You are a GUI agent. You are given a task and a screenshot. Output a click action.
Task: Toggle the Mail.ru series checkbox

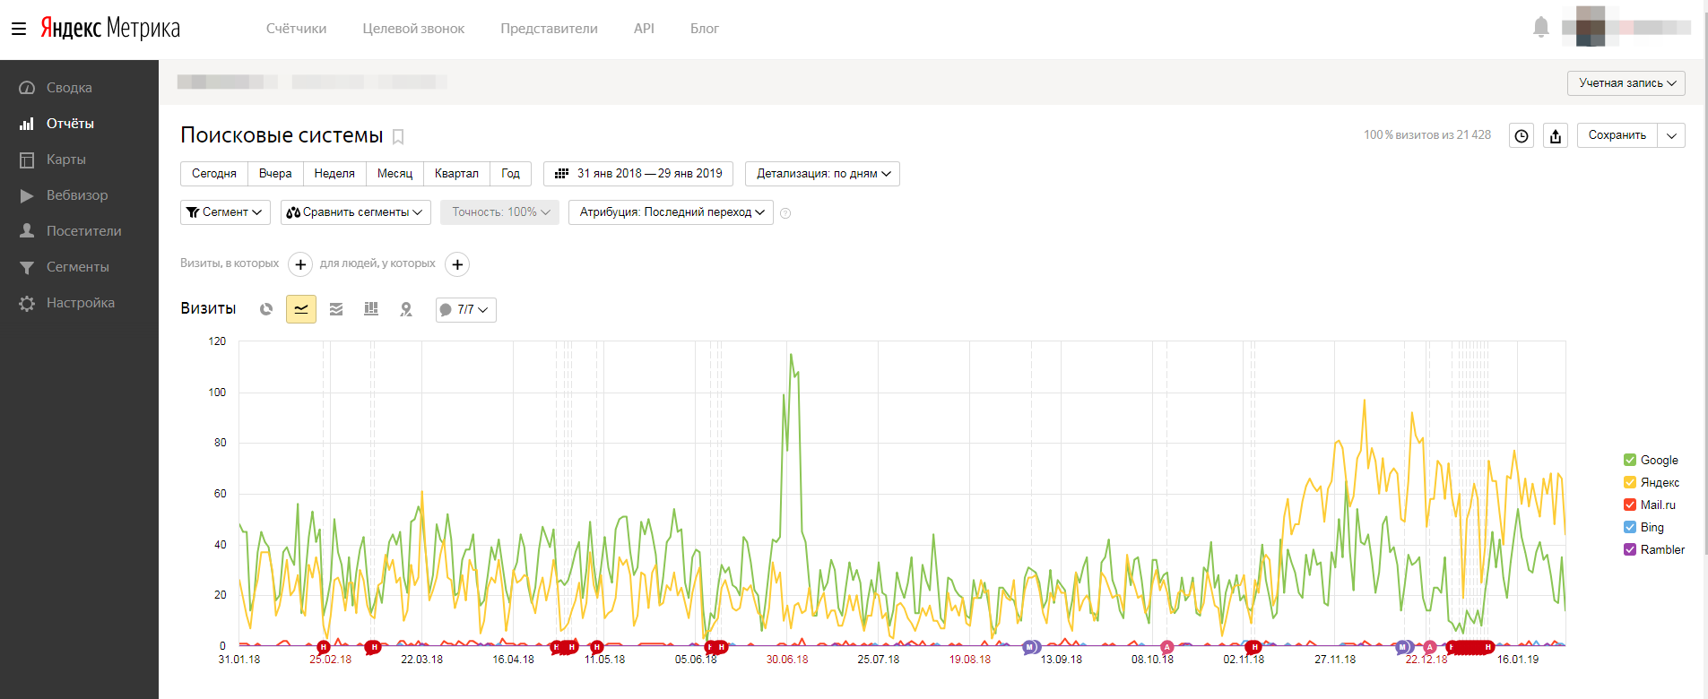click(1630, 505)
